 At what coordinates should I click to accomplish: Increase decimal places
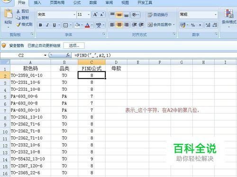(208, 25)
